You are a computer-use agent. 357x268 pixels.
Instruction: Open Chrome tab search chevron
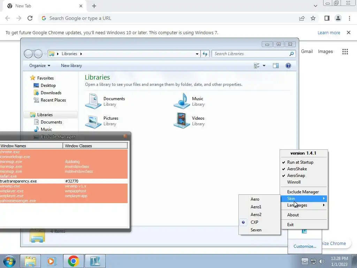(x=315, y=6)
